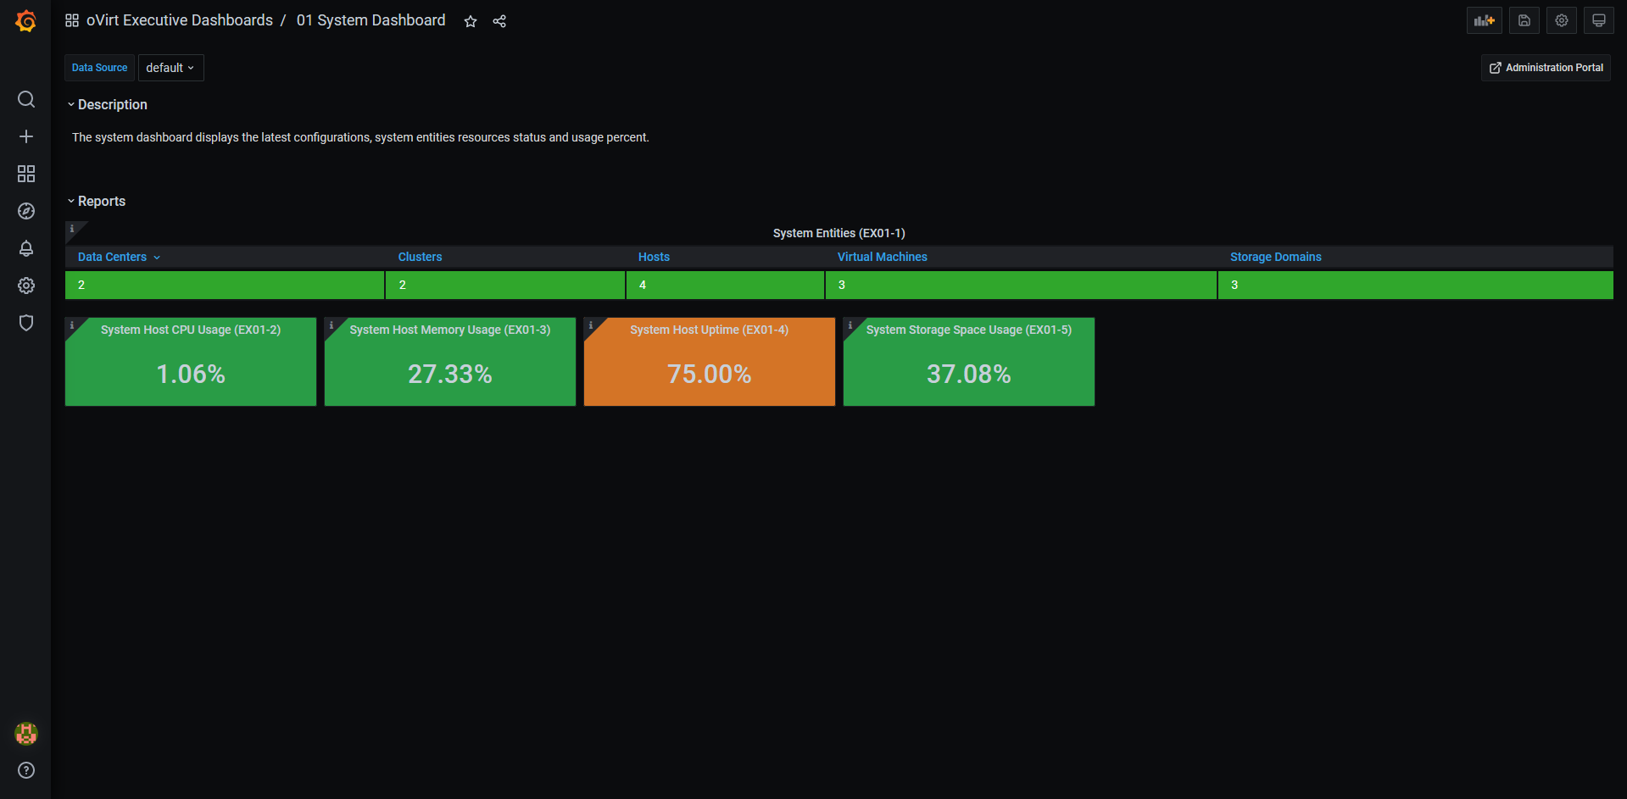1627x799 pixels.
Task: Open the search dashboards icon
Action: click(x=26, y=99)
